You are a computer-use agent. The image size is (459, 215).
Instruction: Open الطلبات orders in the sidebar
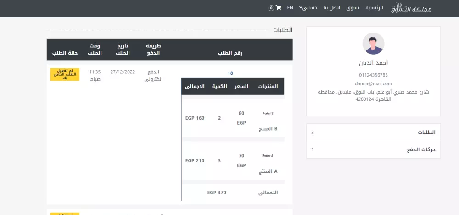373,132
